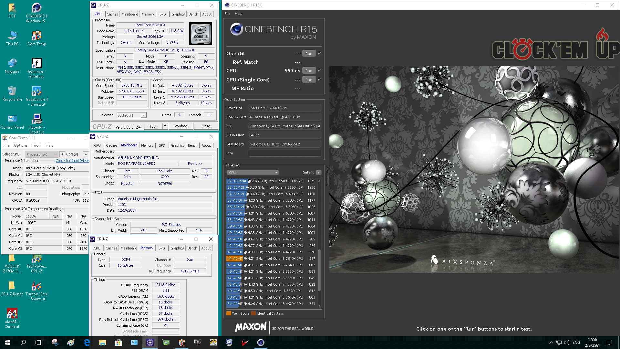Open the Recycle Bin icon
This screenshot has width=620, height=349.
pyautogui.click(x=12, y=92)
